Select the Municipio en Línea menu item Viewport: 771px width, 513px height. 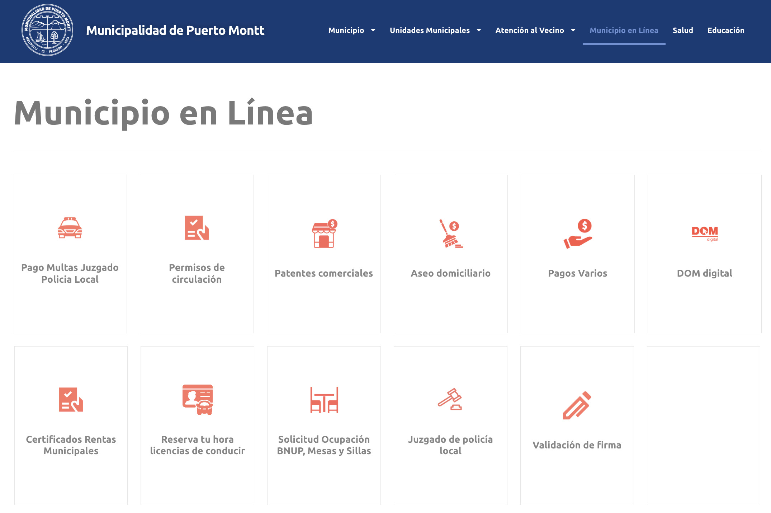[624, 30]
